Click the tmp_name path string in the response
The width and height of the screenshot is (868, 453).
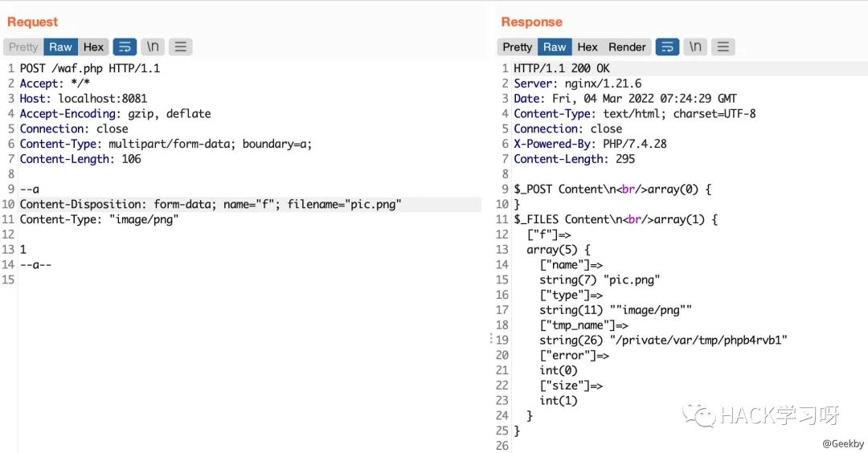point(663,340)
